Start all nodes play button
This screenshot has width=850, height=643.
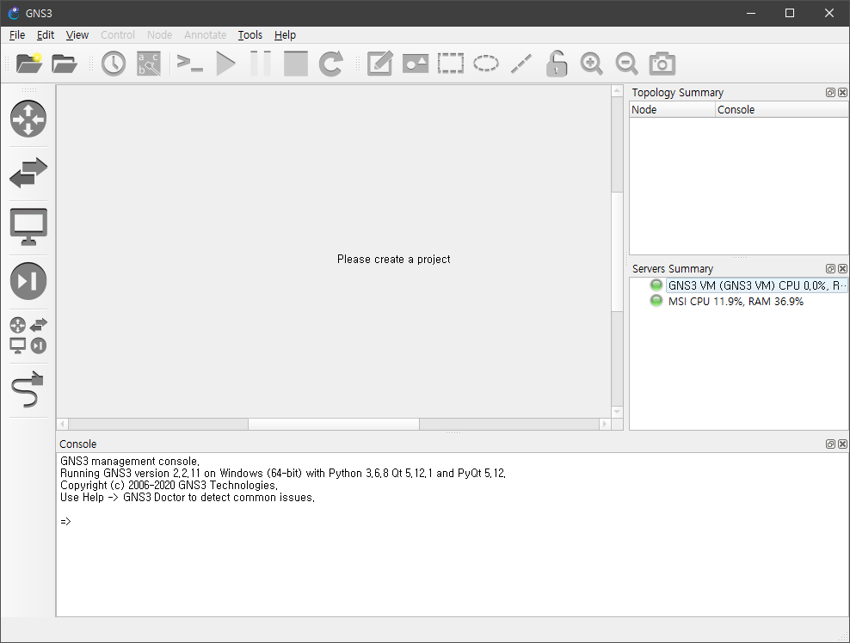(225, 64)
